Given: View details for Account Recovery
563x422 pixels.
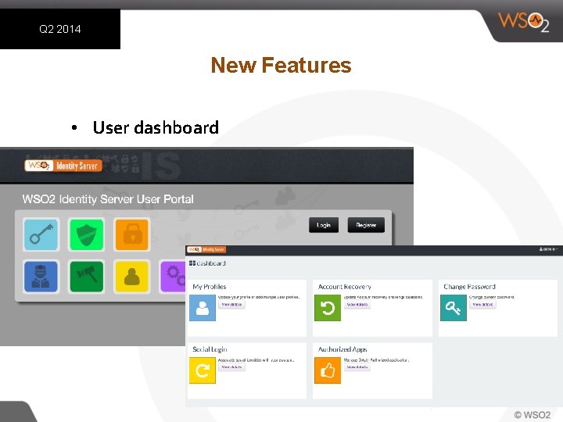Looking at the screenshot, I should click(357, 305).
